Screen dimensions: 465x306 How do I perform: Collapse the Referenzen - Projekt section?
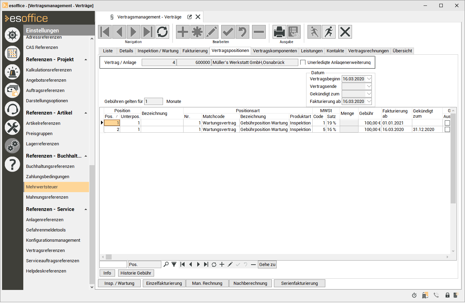click(86, 59)
